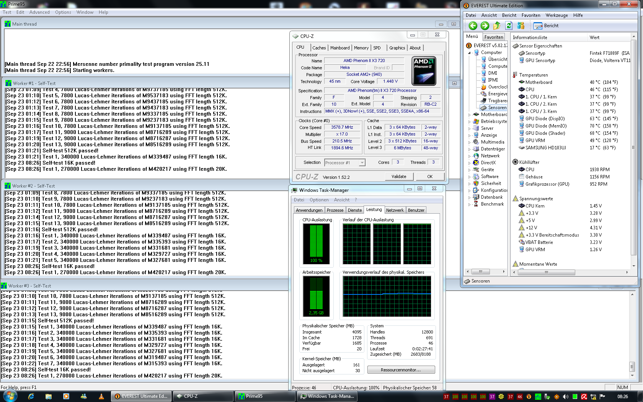Expand the Motherboard tree node
This screenshot has width=643, height=402.
point(470,114)
